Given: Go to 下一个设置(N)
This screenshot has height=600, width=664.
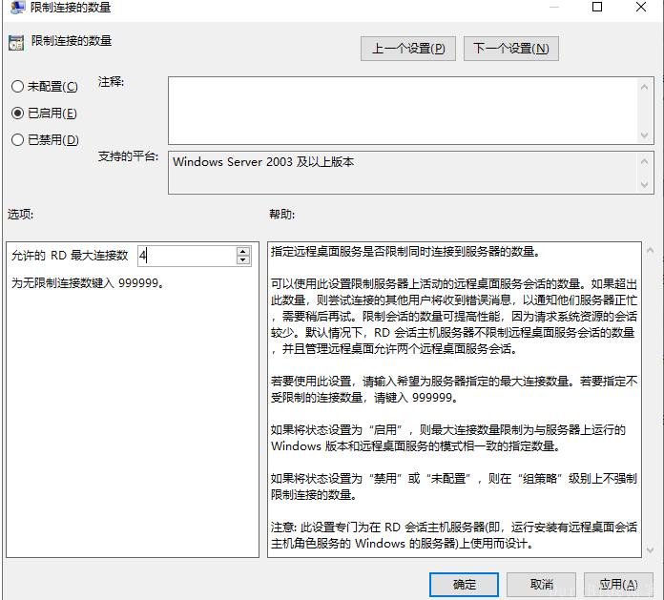Looking at the screenshot, I should (x=511, y=49).
